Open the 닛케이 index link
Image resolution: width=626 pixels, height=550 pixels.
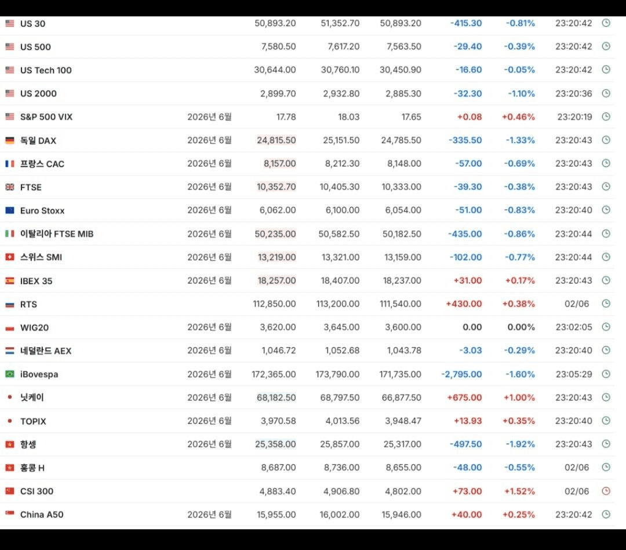coord(32,398)
